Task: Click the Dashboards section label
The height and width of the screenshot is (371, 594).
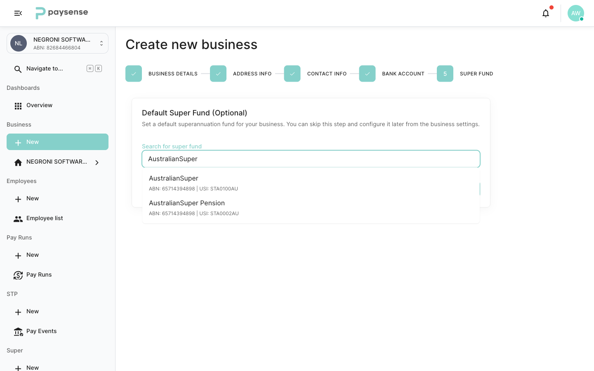Action: (23, 88)
